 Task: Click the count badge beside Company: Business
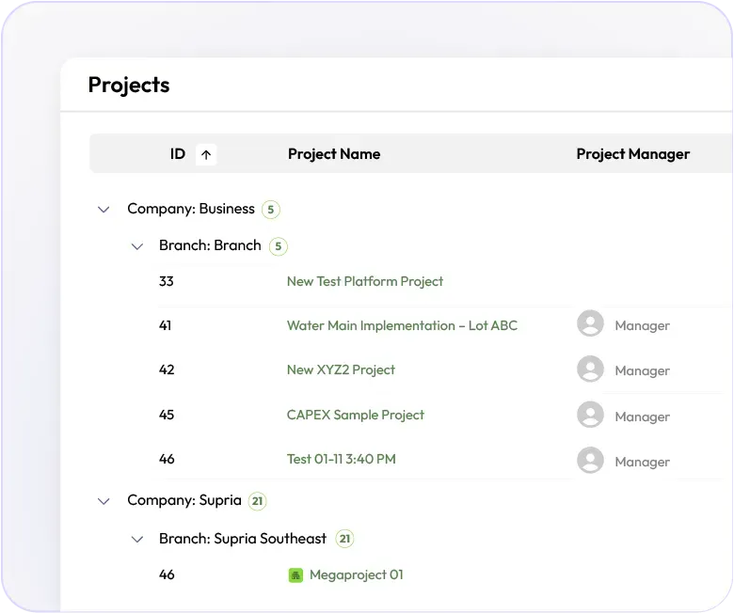click(271, 210)
